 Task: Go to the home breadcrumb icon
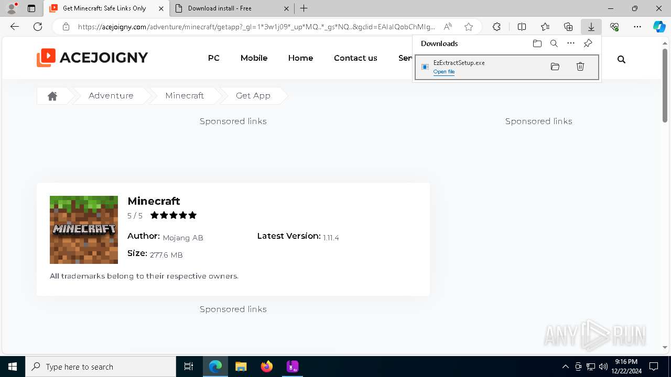52,96
